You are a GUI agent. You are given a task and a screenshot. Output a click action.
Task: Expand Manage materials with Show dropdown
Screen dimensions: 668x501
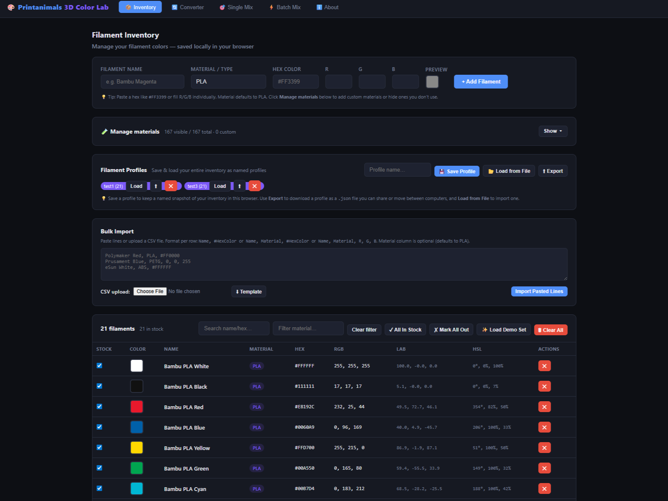click(x=553, y=131)
